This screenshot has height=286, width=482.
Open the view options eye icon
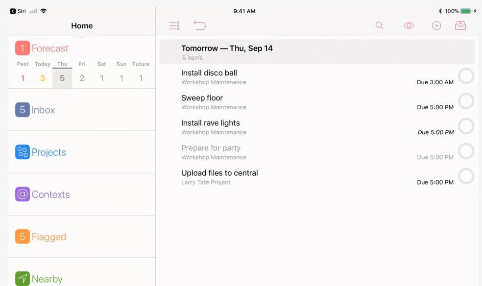pyautogui.click(x=409, y=25)
